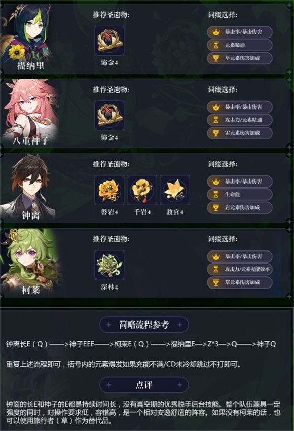This screenshot has height=431, width=294.
Task: Click the crown icon in Zhongli's 暴击率 tag
Action: click(x=216, y=182)
